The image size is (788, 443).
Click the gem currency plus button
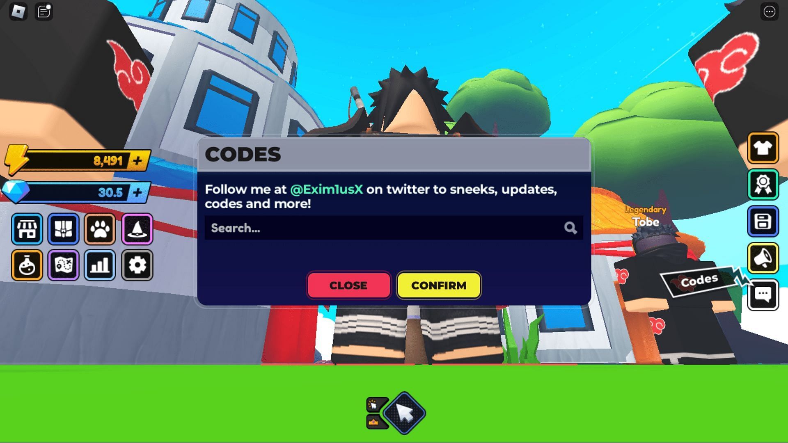[x=139, y=192]
